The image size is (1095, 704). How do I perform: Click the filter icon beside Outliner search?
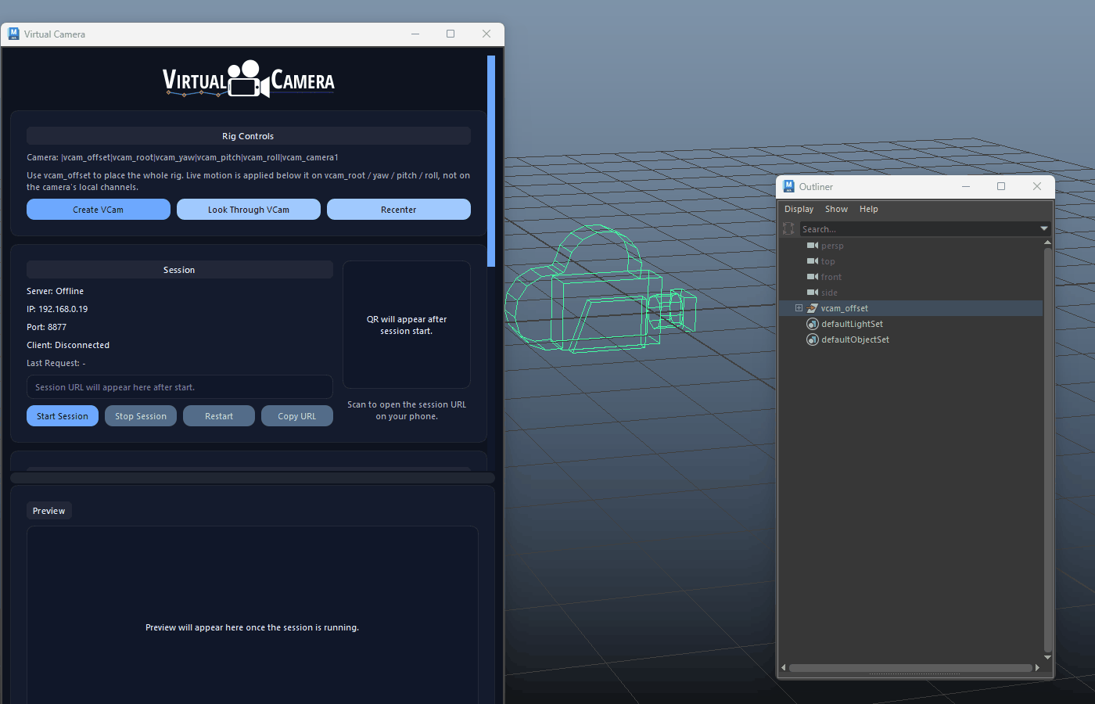pos(788,229)
